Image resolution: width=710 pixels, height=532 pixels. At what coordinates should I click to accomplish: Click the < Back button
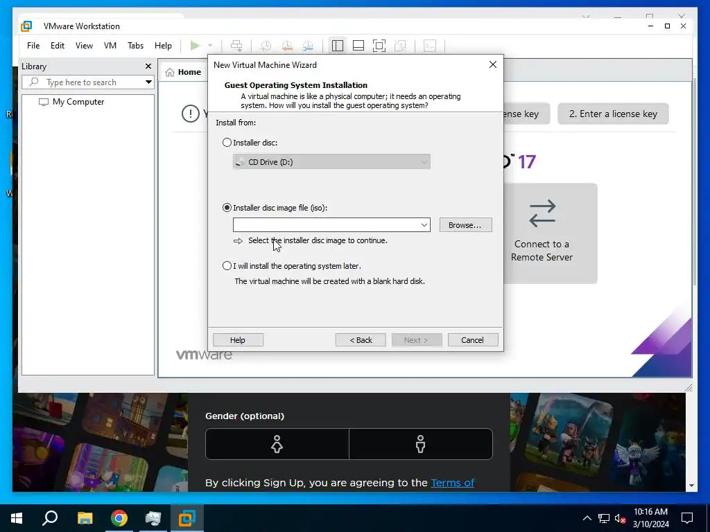(x=361, y=340)
